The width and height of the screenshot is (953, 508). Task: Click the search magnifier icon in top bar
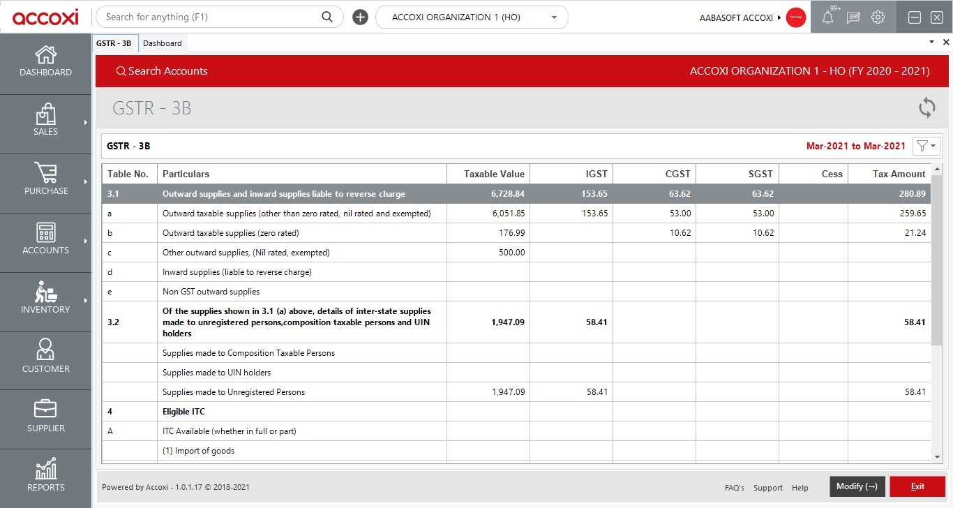point(327,17)
